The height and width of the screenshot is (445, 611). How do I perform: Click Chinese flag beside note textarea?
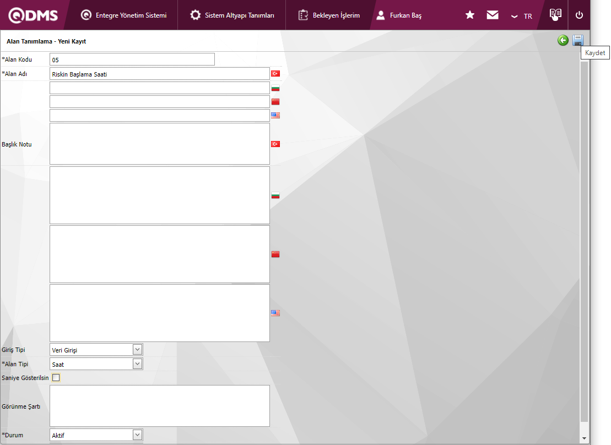pos(275,254)
